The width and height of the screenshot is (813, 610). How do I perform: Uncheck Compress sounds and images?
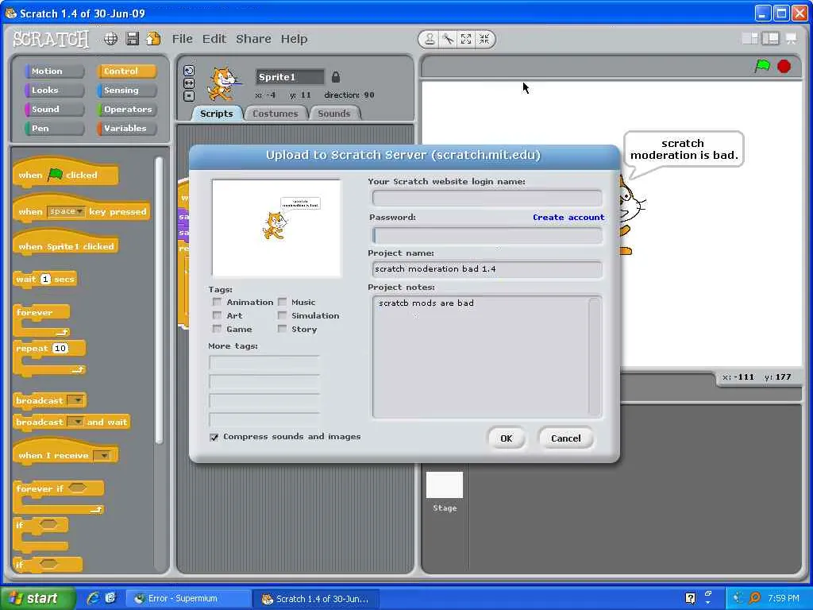(214, 438)
